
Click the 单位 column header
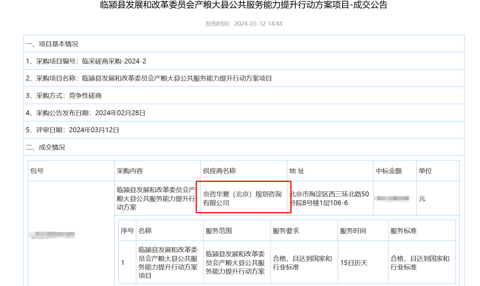point(438,171)
